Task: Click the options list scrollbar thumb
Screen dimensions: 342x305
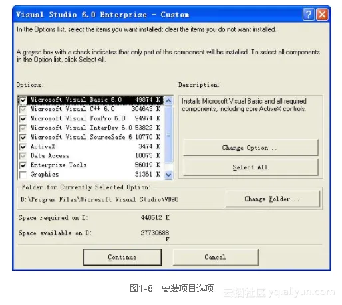Action: pyautogui.click(x=168, y=134)
